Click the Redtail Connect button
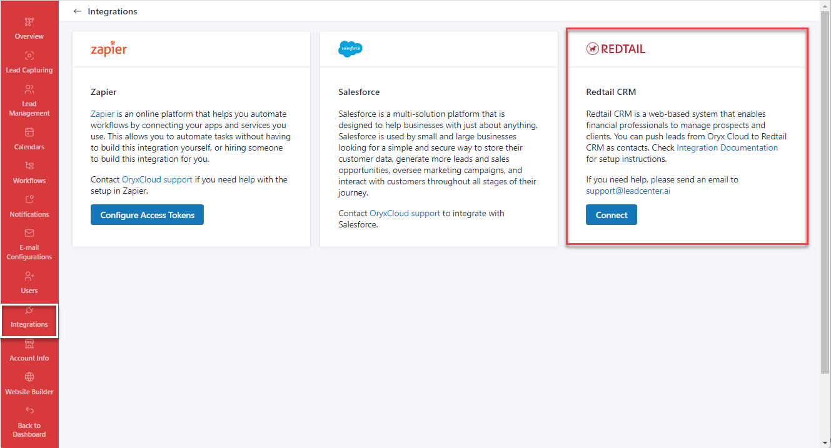This screenshot has width=831, height=448. pos(612,215)
